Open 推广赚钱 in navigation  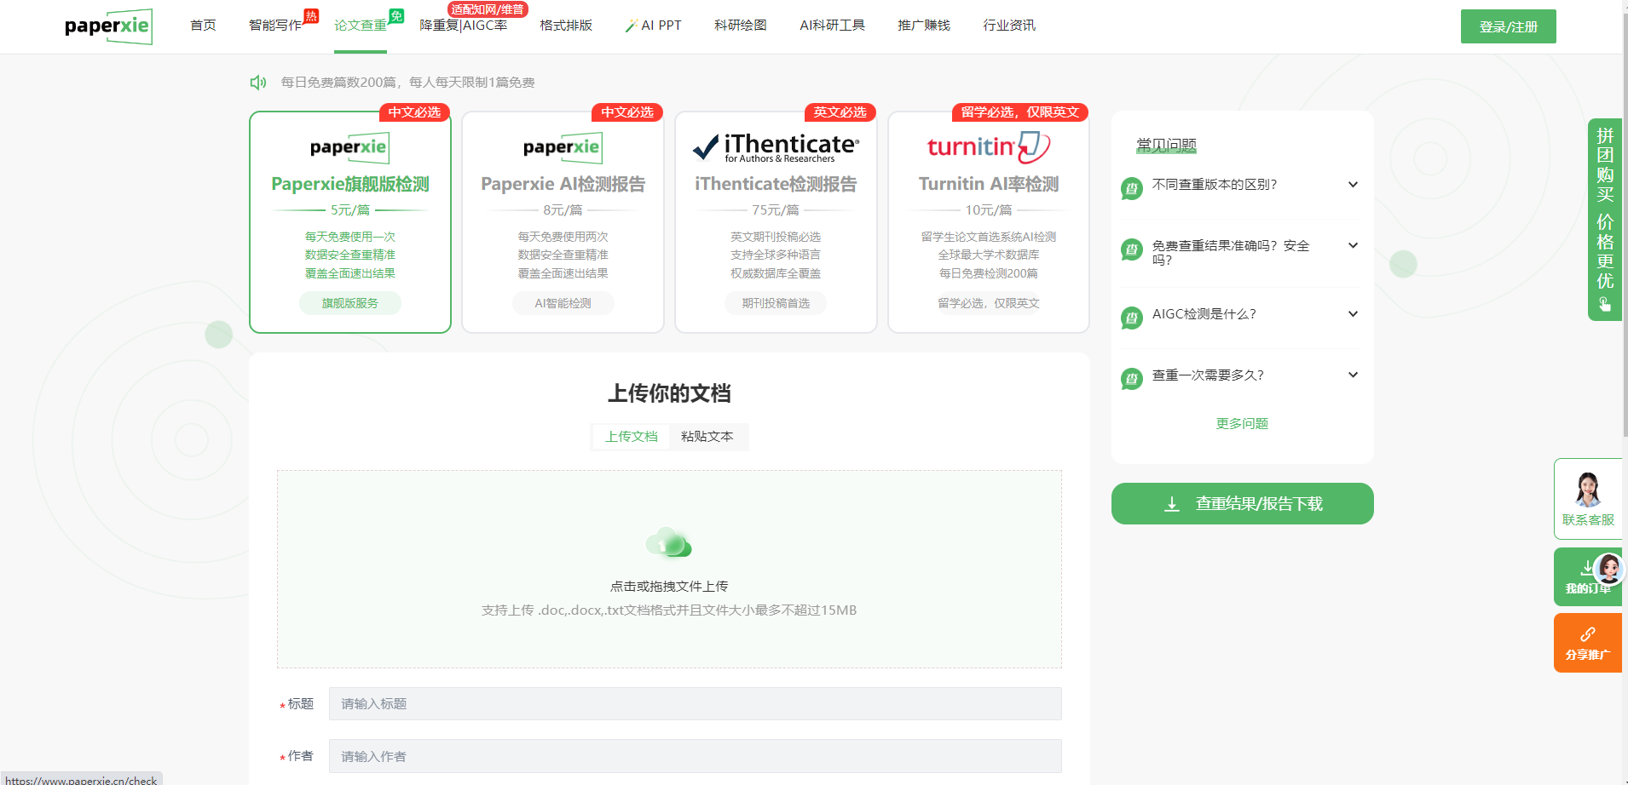(x=924, y=26)
